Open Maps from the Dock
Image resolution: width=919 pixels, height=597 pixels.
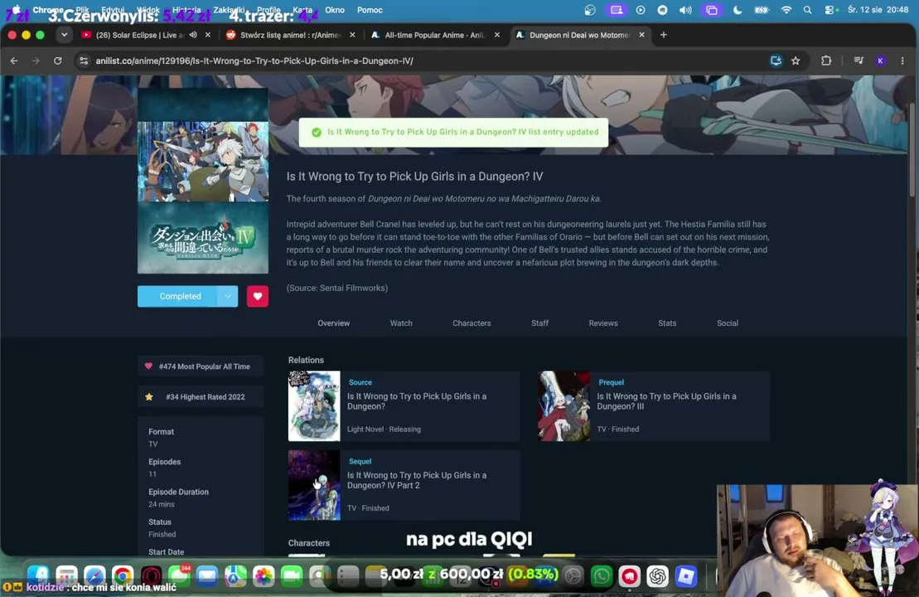click(235, 576)
